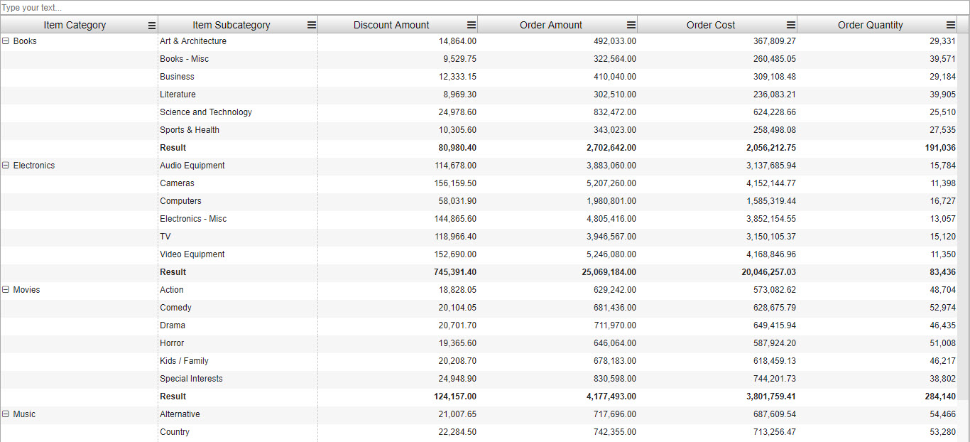Open the Order Quantity column menu icon
This screenshot has height=442, width=970.
point(951,25)
